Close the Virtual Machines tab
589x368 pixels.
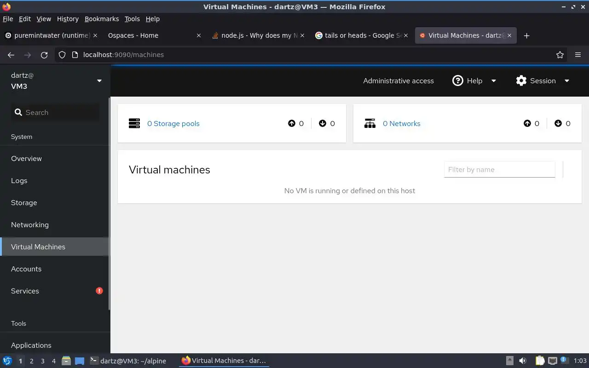point(509,35)
